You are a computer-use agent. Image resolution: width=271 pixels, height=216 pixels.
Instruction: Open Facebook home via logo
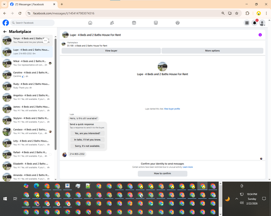pos(5,23)
